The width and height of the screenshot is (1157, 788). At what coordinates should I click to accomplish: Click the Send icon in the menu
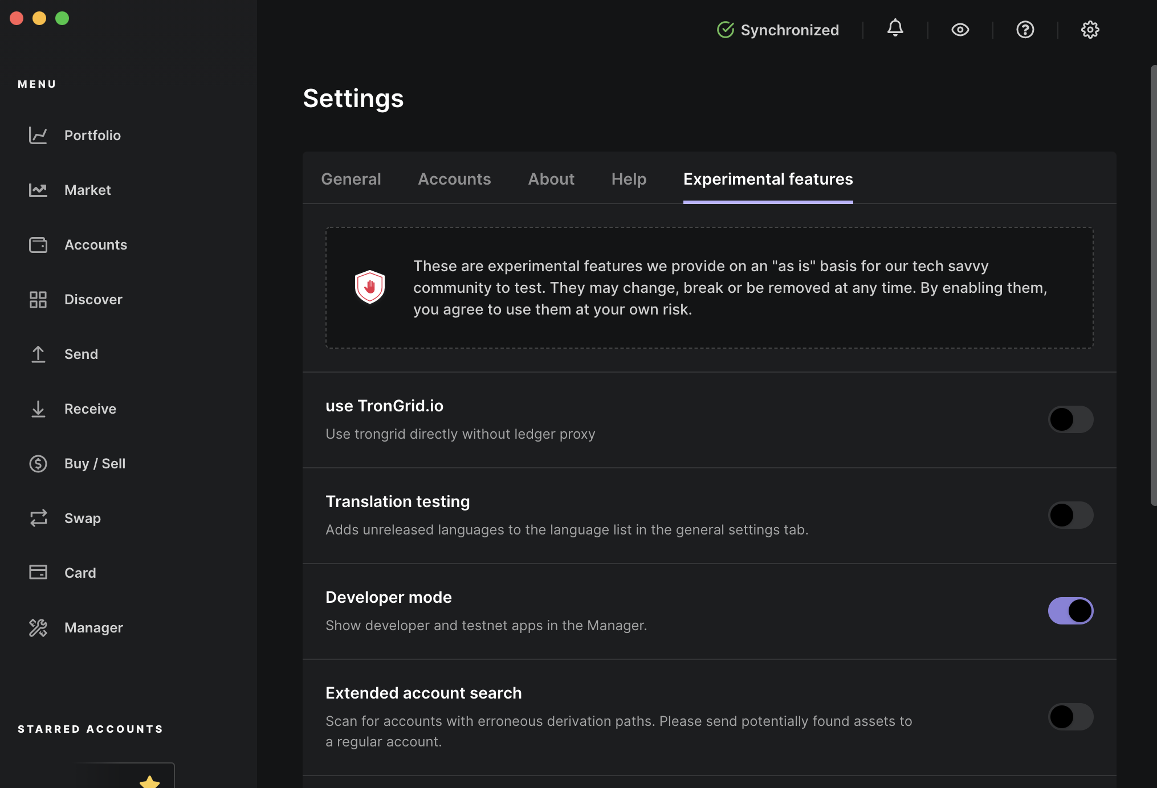38,354
